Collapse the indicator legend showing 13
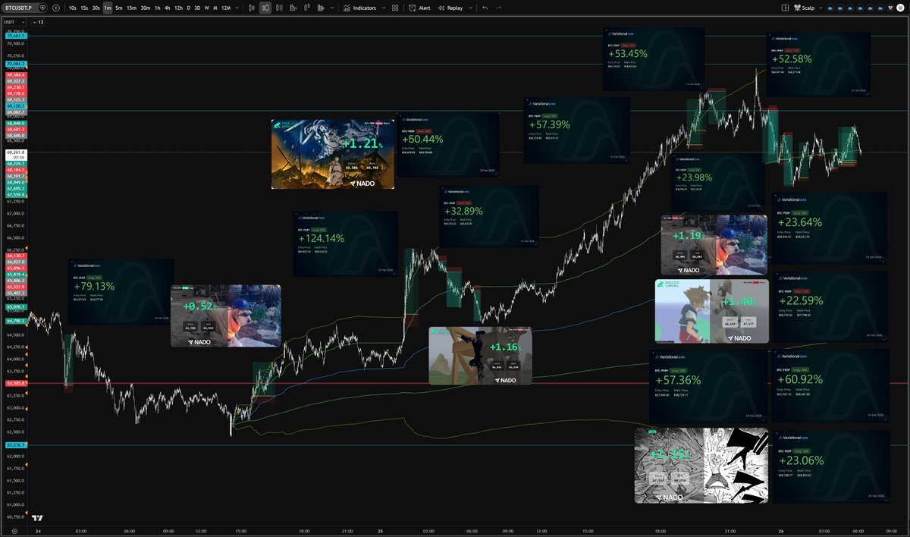 coord(38,22)
